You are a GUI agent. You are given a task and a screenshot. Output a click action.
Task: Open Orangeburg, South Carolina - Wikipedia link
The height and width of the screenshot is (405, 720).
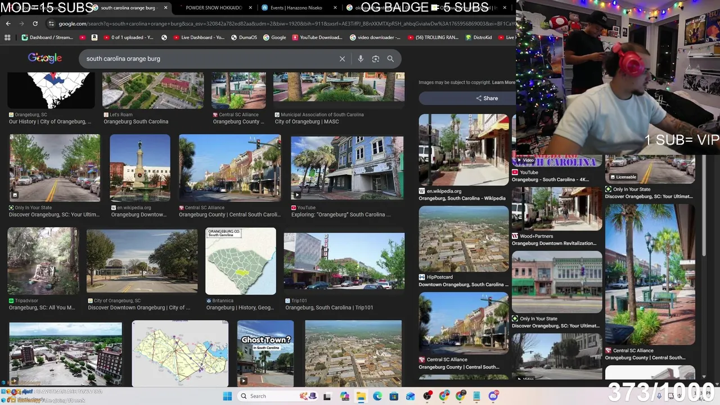(x=462, y=198)
